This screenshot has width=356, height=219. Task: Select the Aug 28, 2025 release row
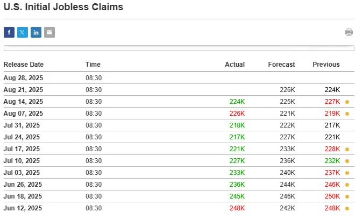pyautogui.click(x=179, y=78)
